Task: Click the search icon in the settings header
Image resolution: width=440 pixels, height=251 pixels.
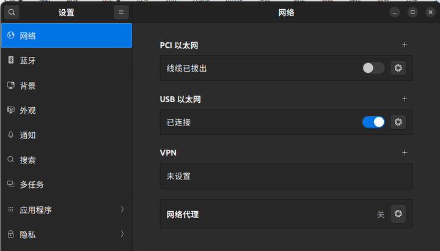Action: 12,12
